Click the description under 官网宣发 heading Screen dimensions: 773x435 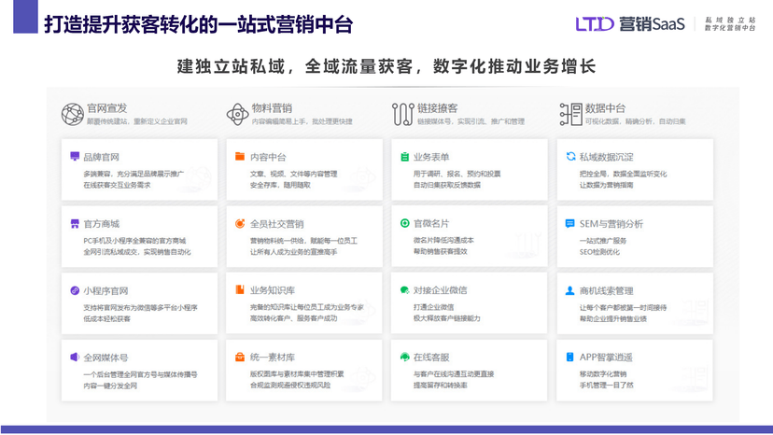(x=137, y=121)
